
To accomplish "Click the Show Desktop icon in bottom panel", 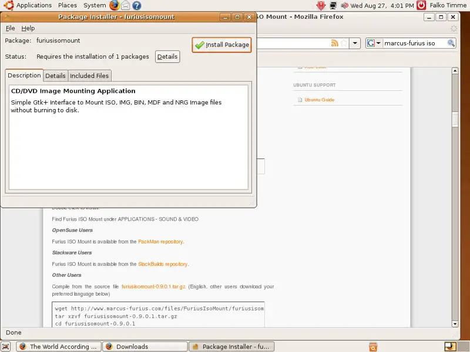I will coord(6,346).
